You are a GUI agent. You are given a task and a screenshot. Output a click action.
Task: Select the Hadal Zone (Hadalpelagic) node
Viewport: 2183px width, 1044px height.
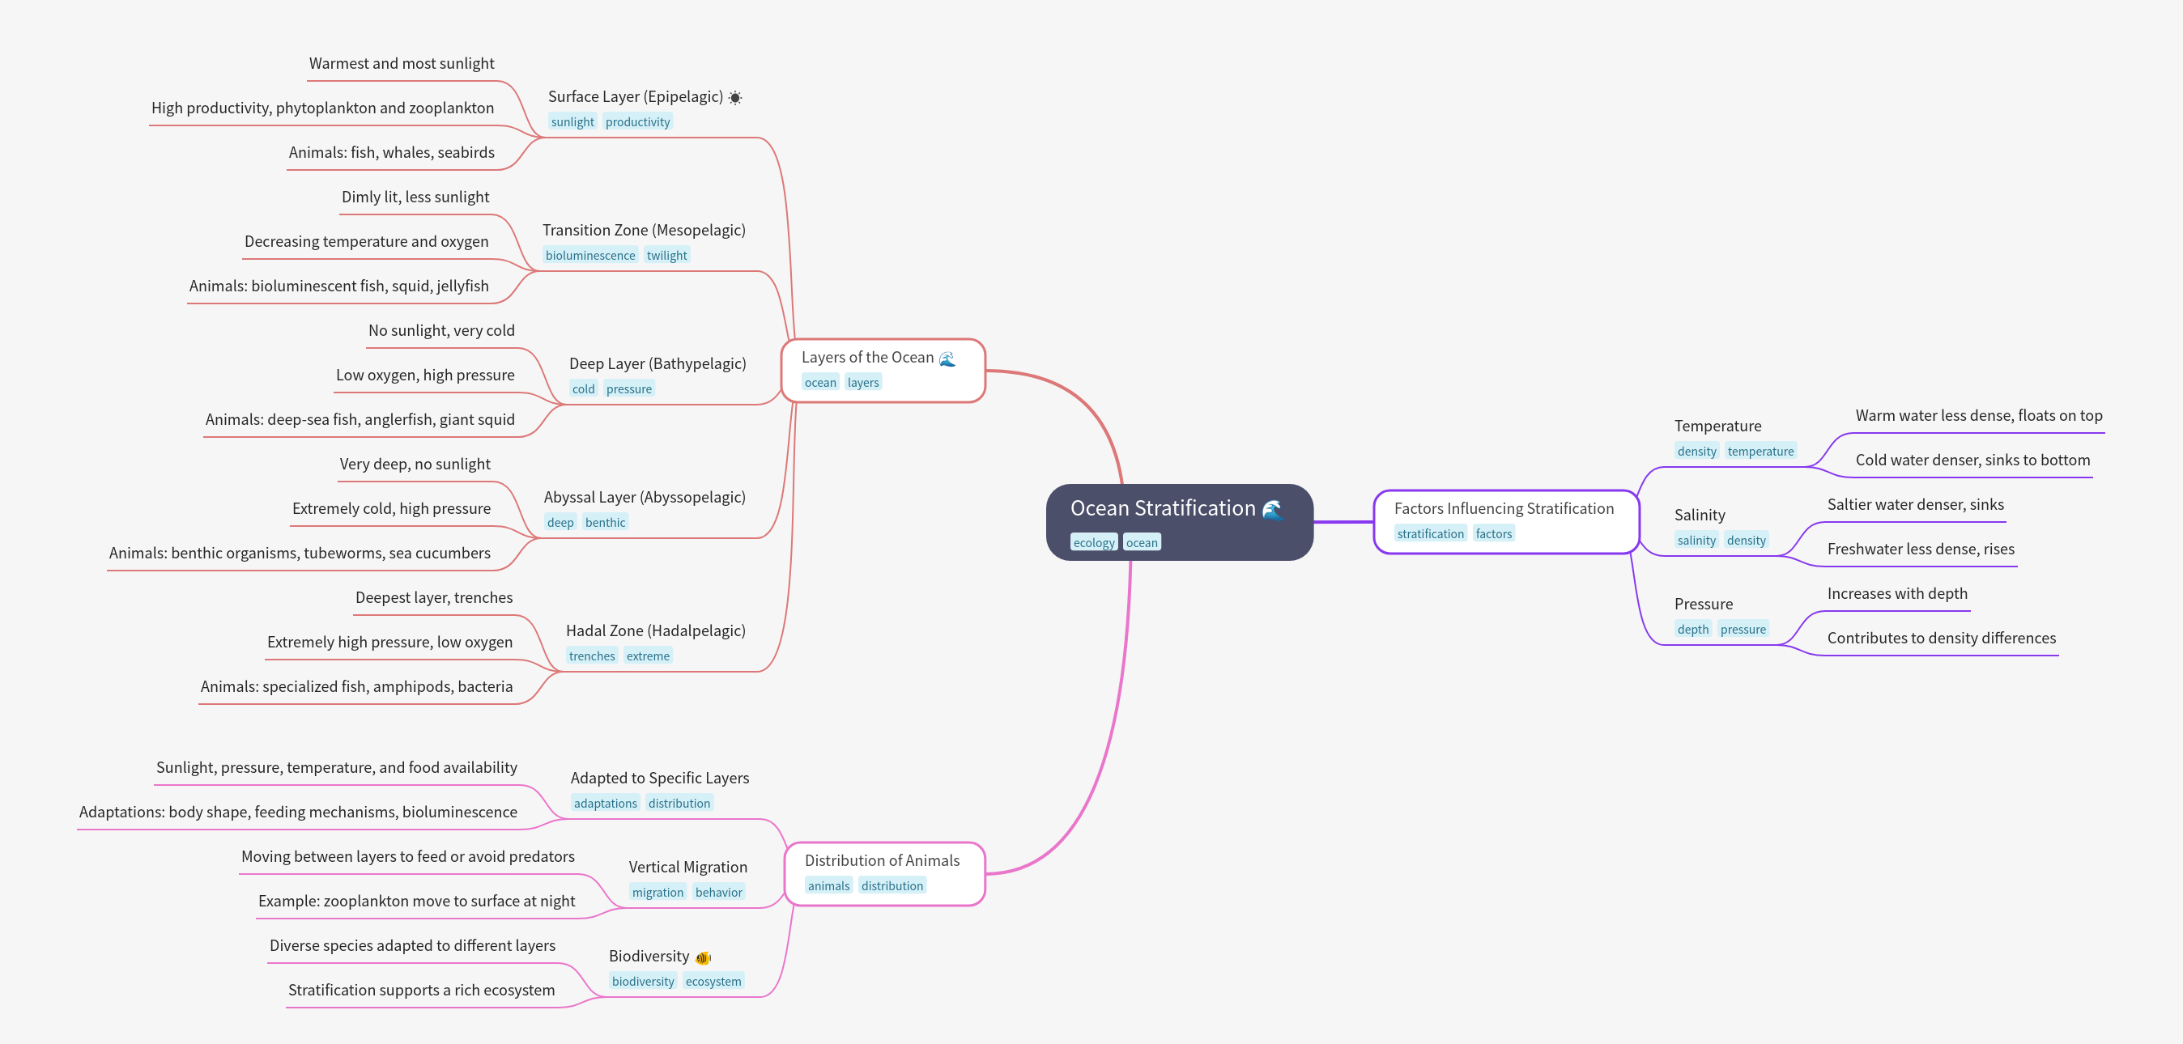click(655, 630)
